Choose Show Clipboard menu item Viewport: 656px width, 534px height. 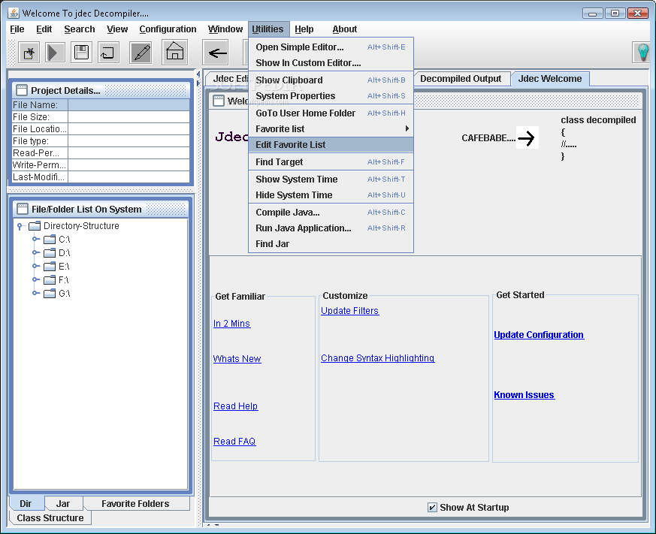coord(331,80)
